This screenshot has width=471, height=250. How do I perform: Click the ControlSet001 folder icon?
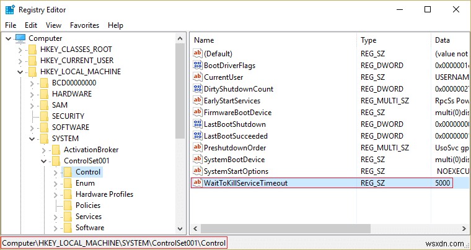(x=56, y=161)
